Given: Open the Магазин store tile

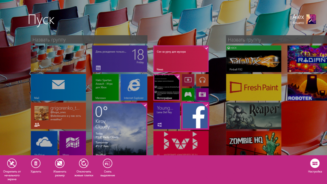Looking at the screenshot, I should click(x=105, y=87).
